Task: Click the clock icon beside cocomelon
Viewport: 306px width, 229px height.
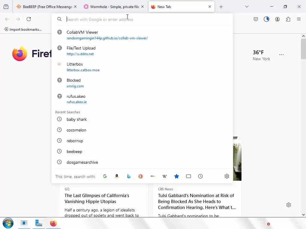Action: tap(59, 130)
